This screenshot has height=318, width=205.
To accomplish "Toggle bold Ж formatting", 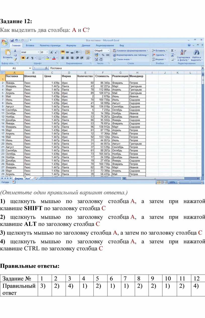I will tap(23, 58).
